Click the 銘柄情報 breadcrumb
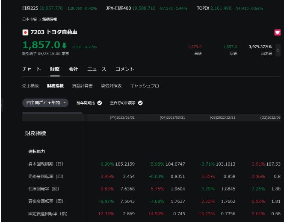The image size is (284, 222). click(x=50, y=19)
